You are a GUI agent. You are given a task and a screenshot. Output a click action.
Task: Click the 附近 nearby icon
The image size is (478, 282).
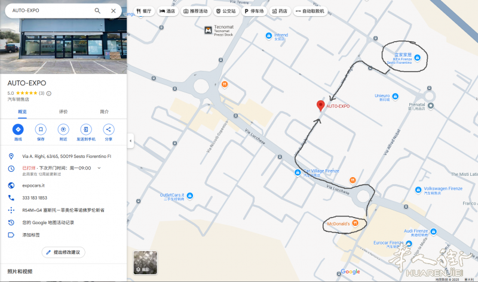click(63, 129)
